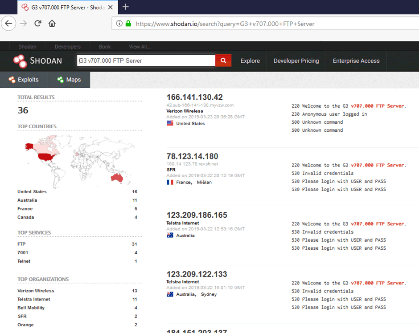Click 'Added on 2019-03-23 20:36:28 GMT' timestamp
The height and width of the screenshot is (333, 419).
(x=205, y=117)
